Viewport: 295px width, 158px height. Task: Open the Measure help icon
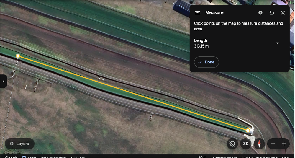point(260,13)
